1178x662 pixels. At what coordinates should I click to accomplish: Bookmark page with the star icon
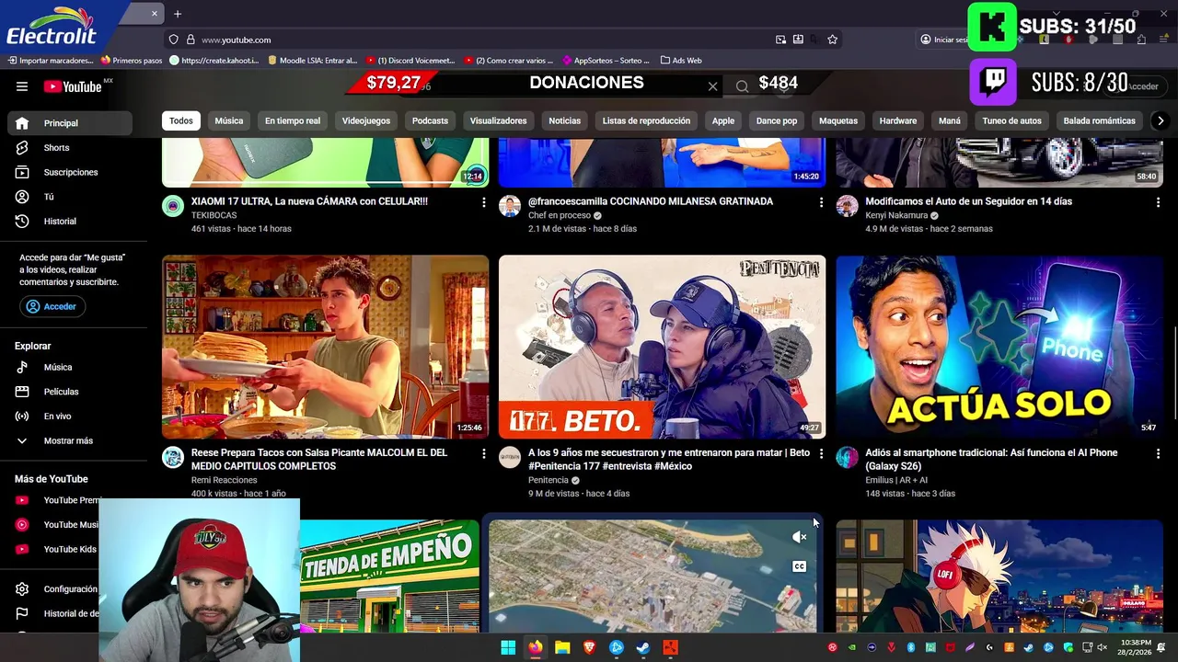pos(832,40)
